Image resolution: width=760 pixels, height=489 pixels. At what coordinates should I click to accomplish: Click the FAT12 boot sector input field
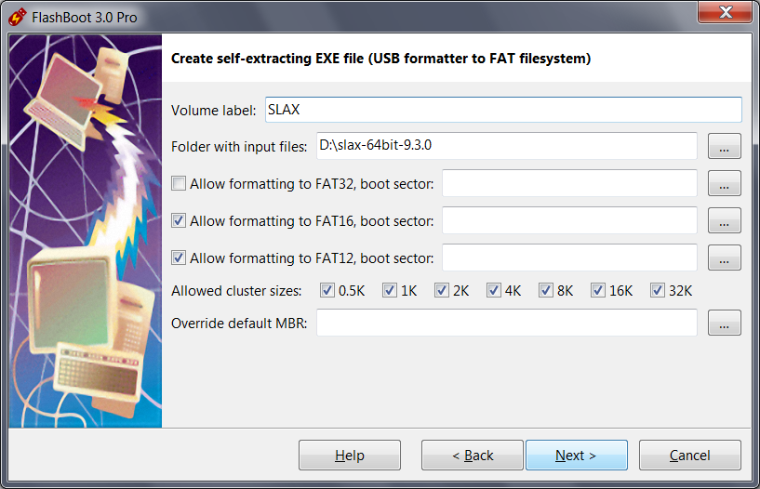click(569, 258)
